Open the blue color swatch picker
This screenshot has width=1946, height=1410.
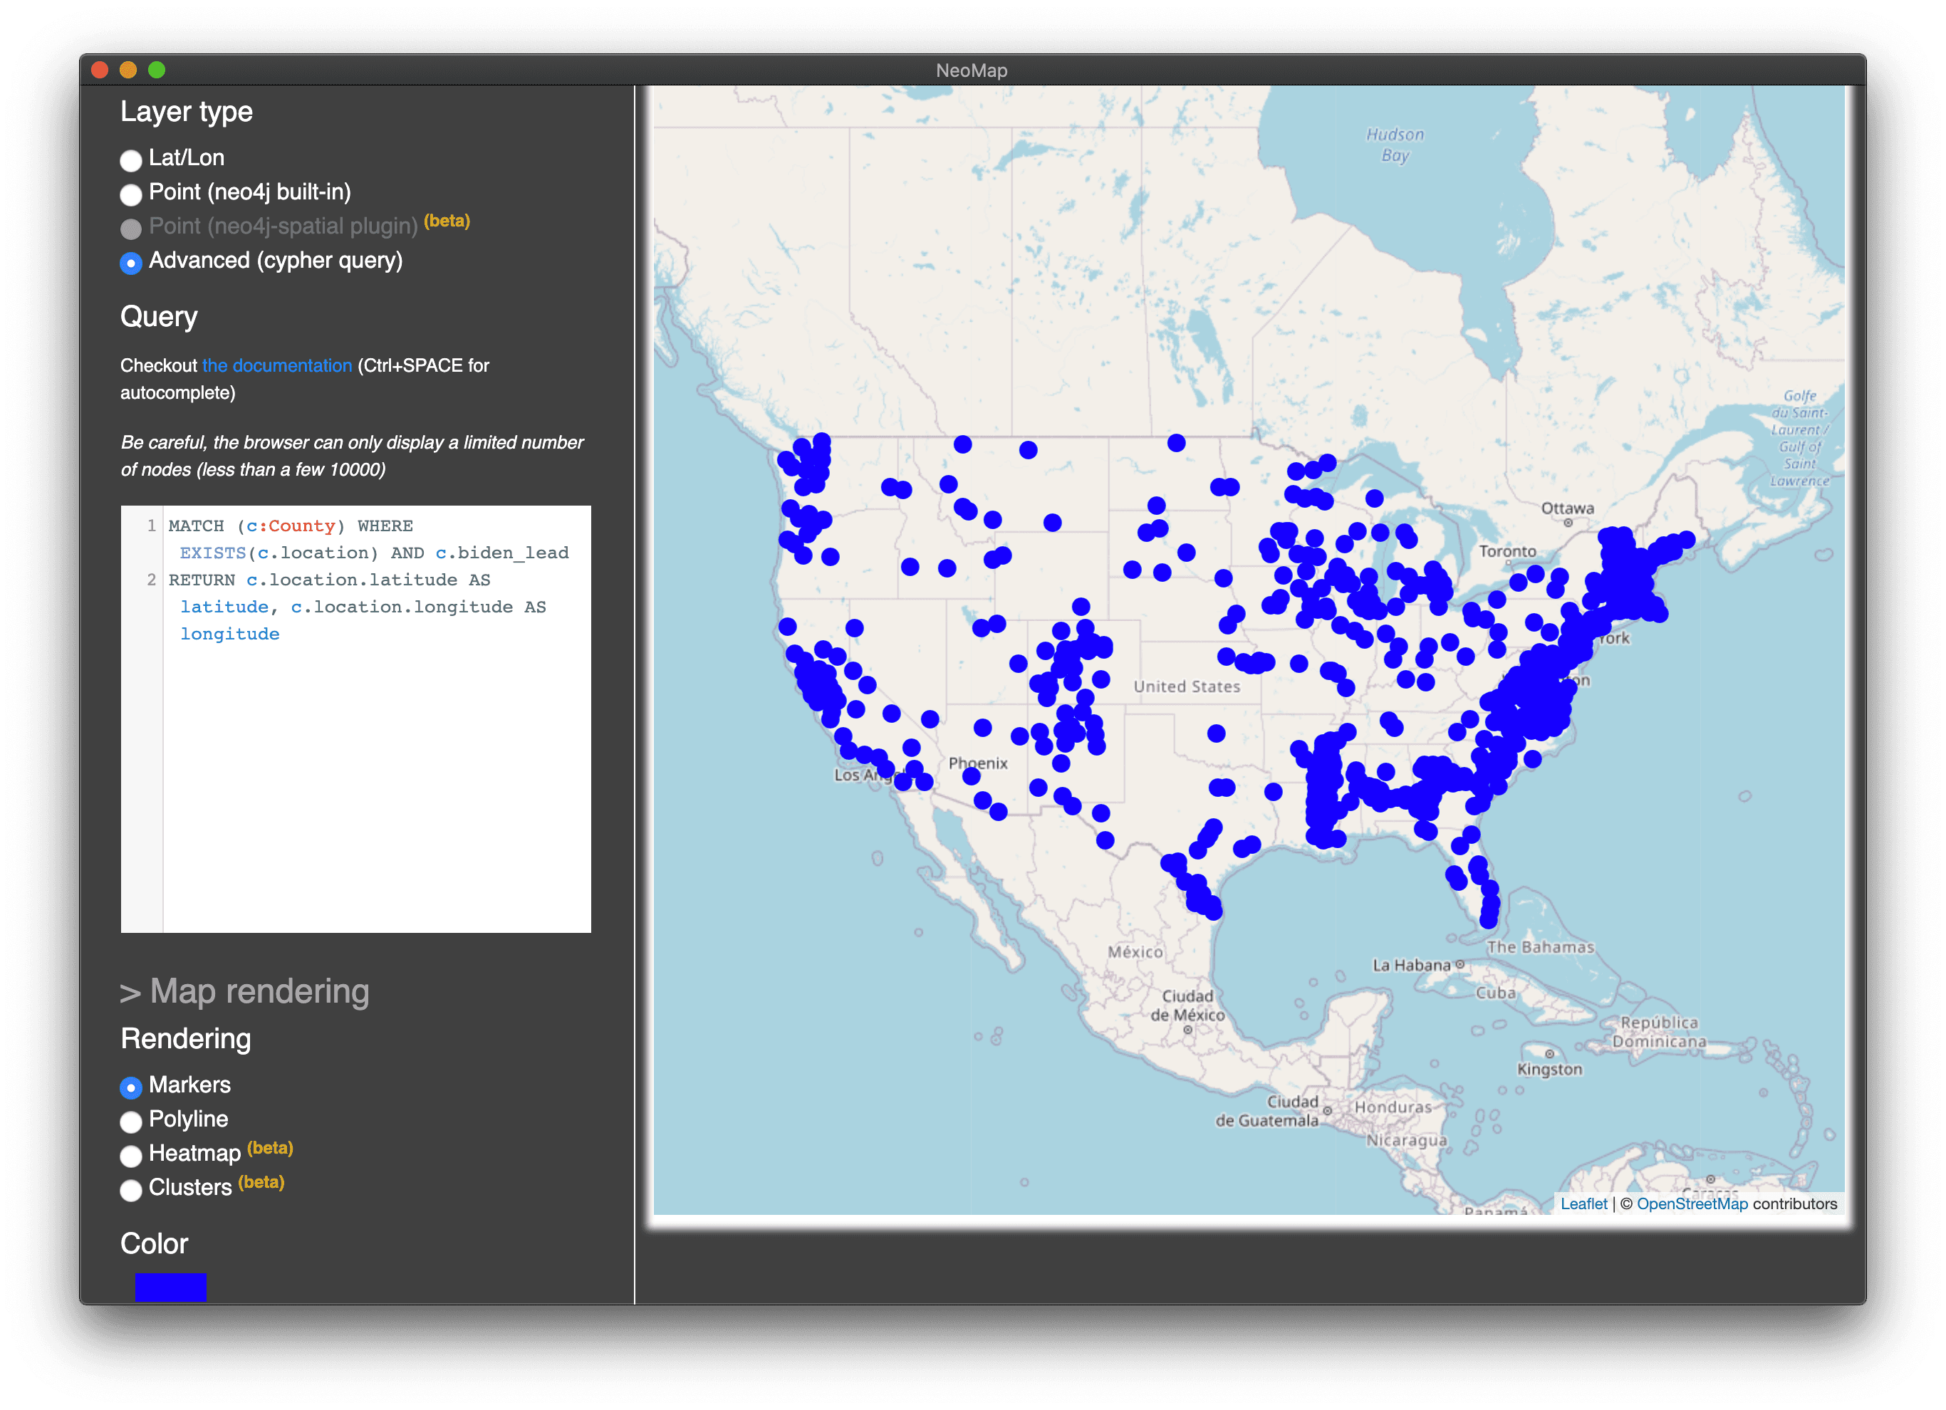click(x=171, y=1287)
